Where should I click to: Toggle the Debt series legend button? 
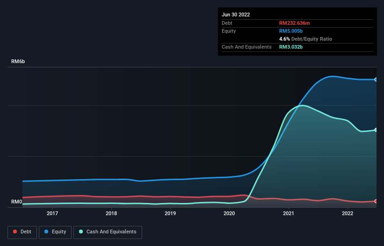(22, 232)
